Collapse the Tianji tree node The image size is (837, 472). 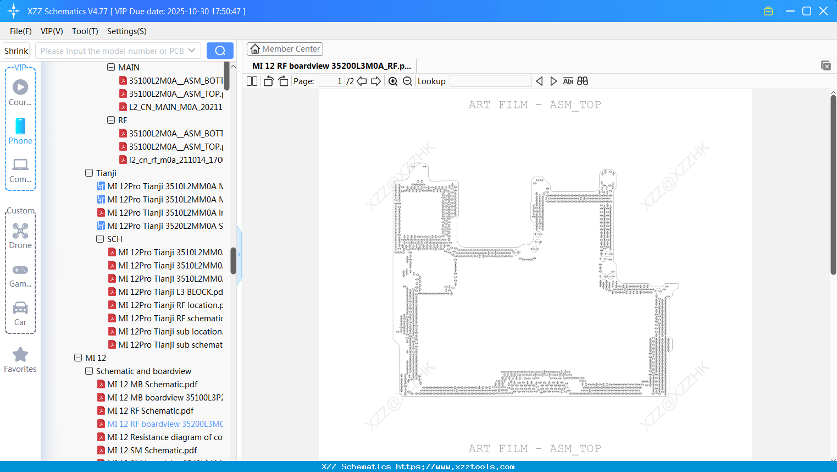pos(88,173)
